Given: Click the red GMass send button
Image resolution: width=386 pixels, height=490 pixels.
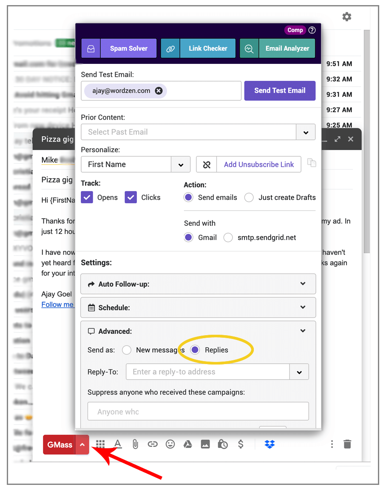Looking at the screenshot, I should tap(60, 444).
